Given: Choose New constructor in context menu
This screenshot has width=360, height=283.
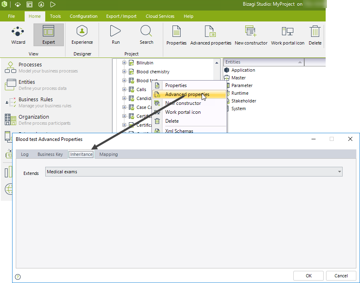Looking at the screenshot, I should 189,103.
